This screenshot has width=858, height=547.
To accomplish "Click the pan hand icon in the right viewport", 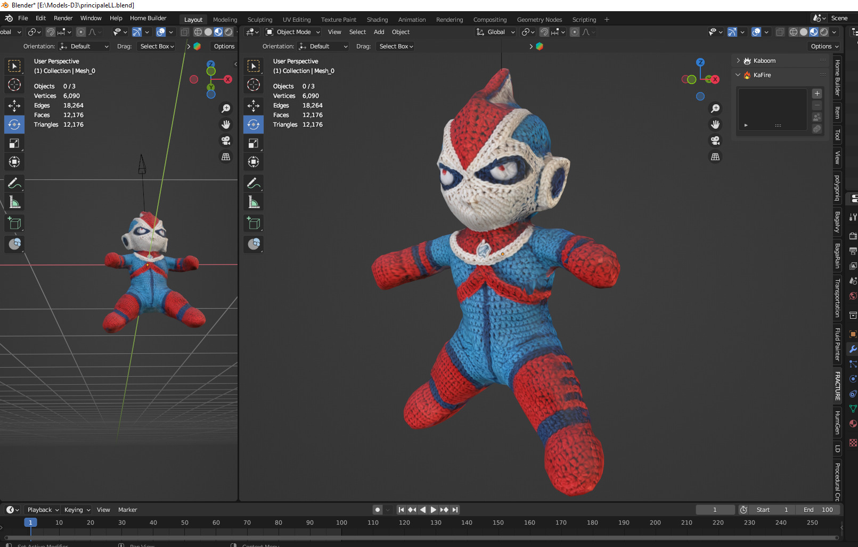I will (715, 125).
